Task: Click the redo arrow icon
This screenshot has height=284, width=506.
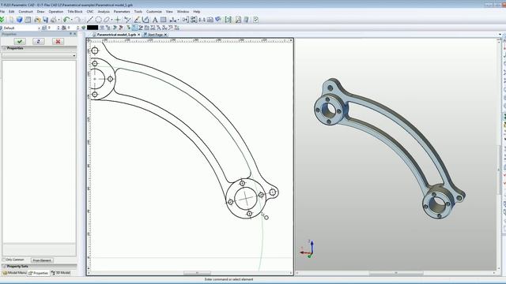Action: pyautogui.click(x=77, y=20)
